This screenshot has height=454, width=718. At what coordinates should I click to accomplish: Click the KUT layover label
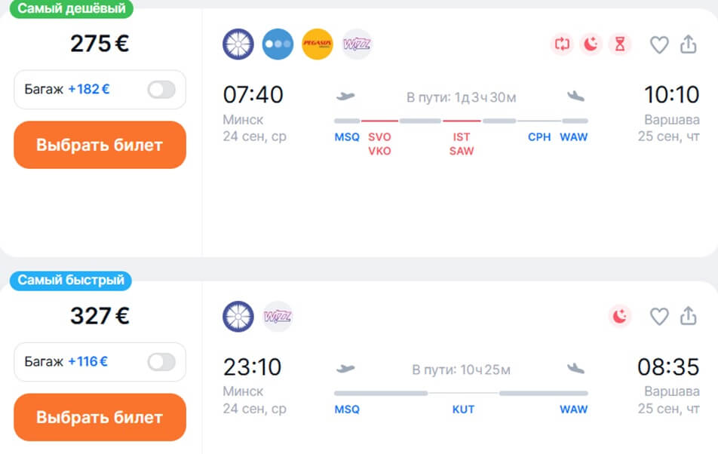(x=463, y=410)
